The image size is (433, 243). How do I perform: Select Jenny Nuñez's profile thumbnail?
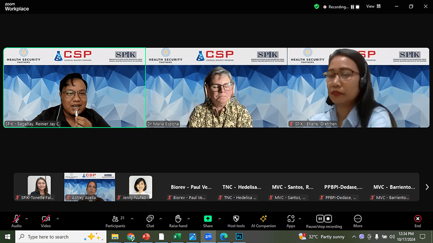[140, 187]
